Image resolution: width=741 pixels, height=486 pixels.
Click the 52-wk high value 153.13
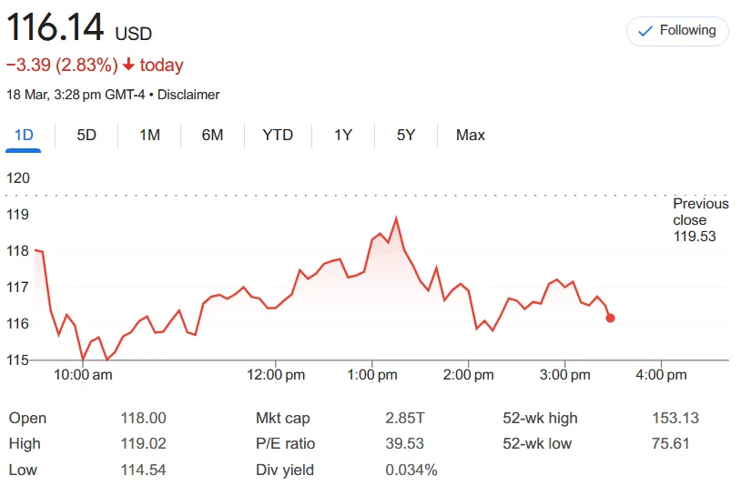pos(675,418)
